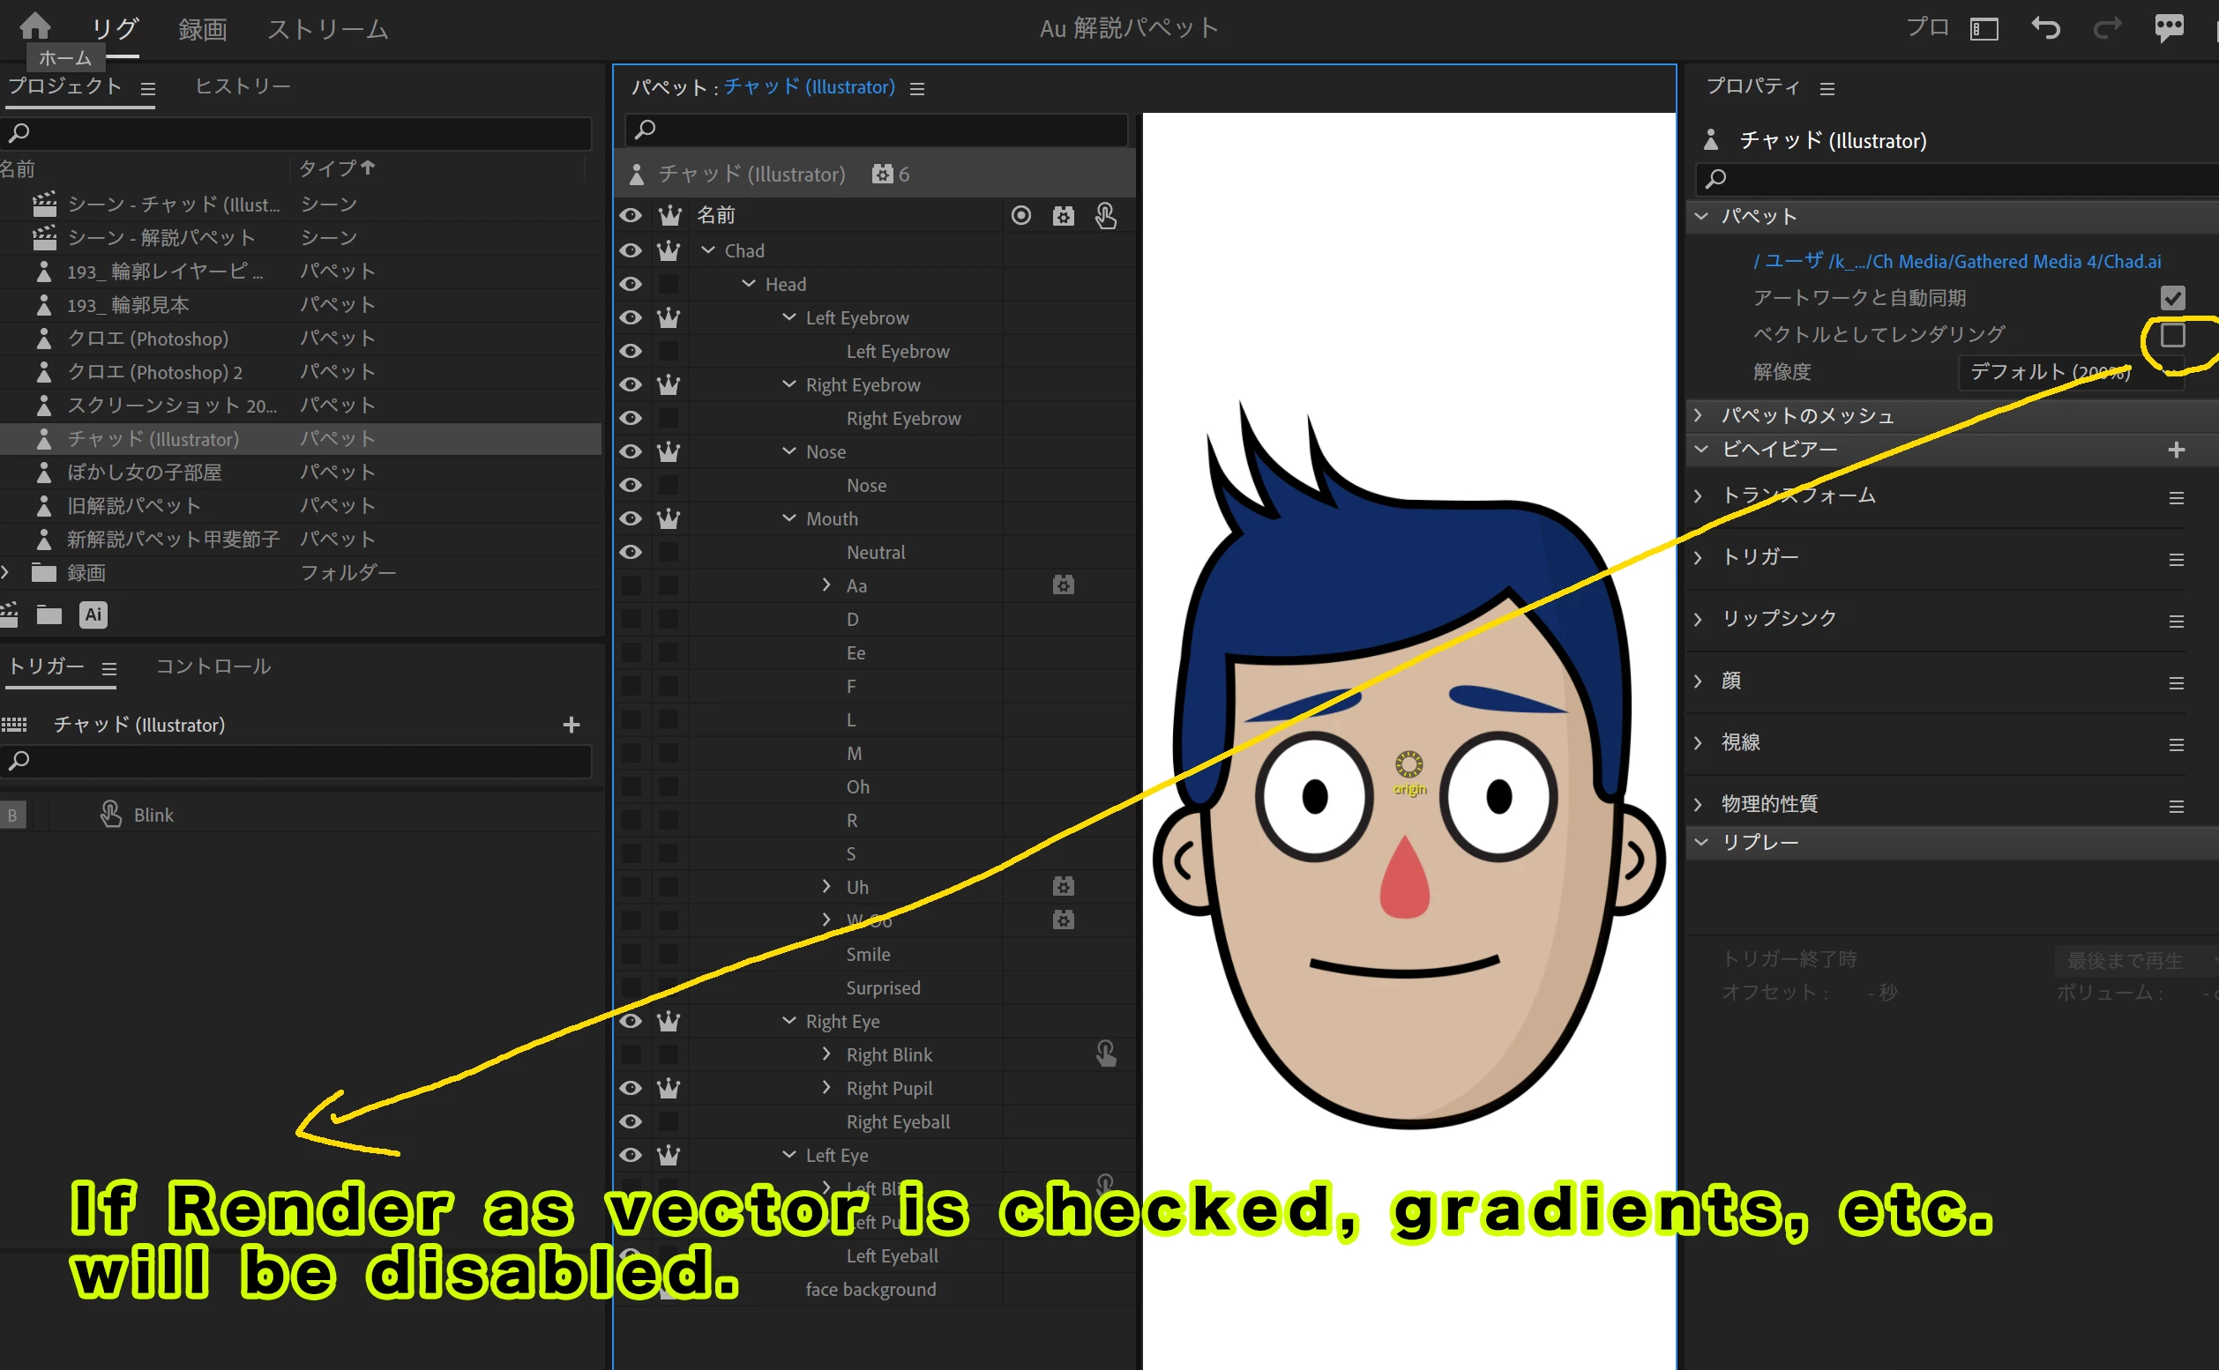Viewport: 2219px width, 1370px height.
Task: Select the クロエ (Photoshop) puppet
Action: tap(148, 339)
